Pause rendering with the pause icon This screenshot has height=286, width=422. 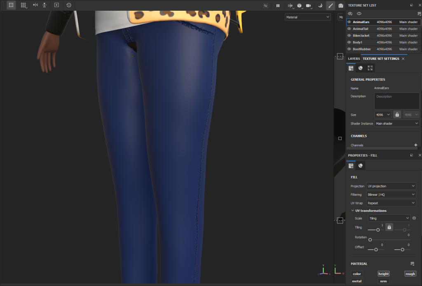(278, 5)
